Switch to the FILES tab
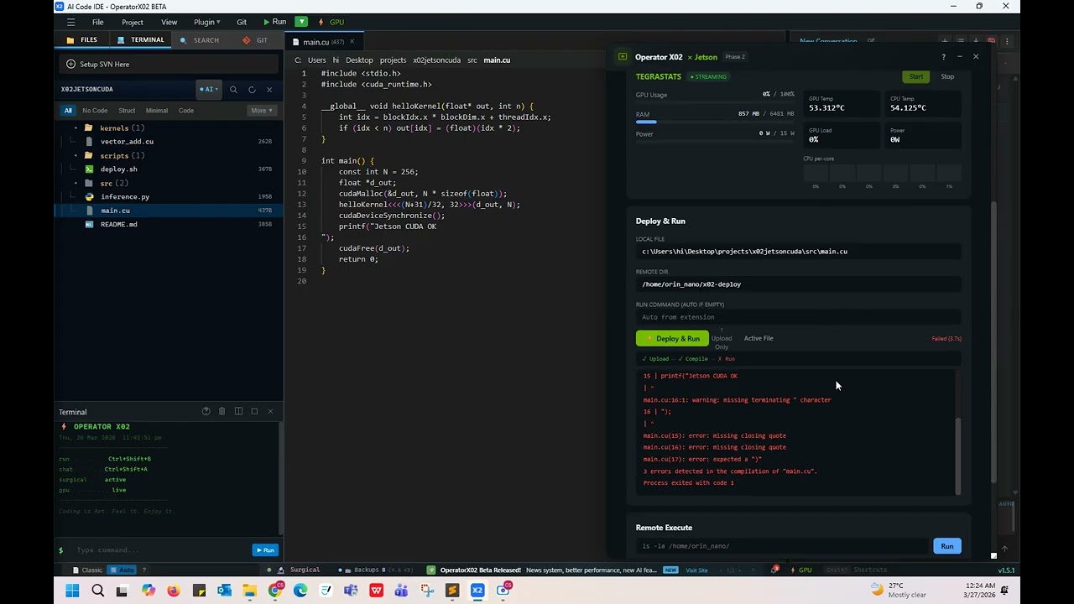 (x=82, y=39)
